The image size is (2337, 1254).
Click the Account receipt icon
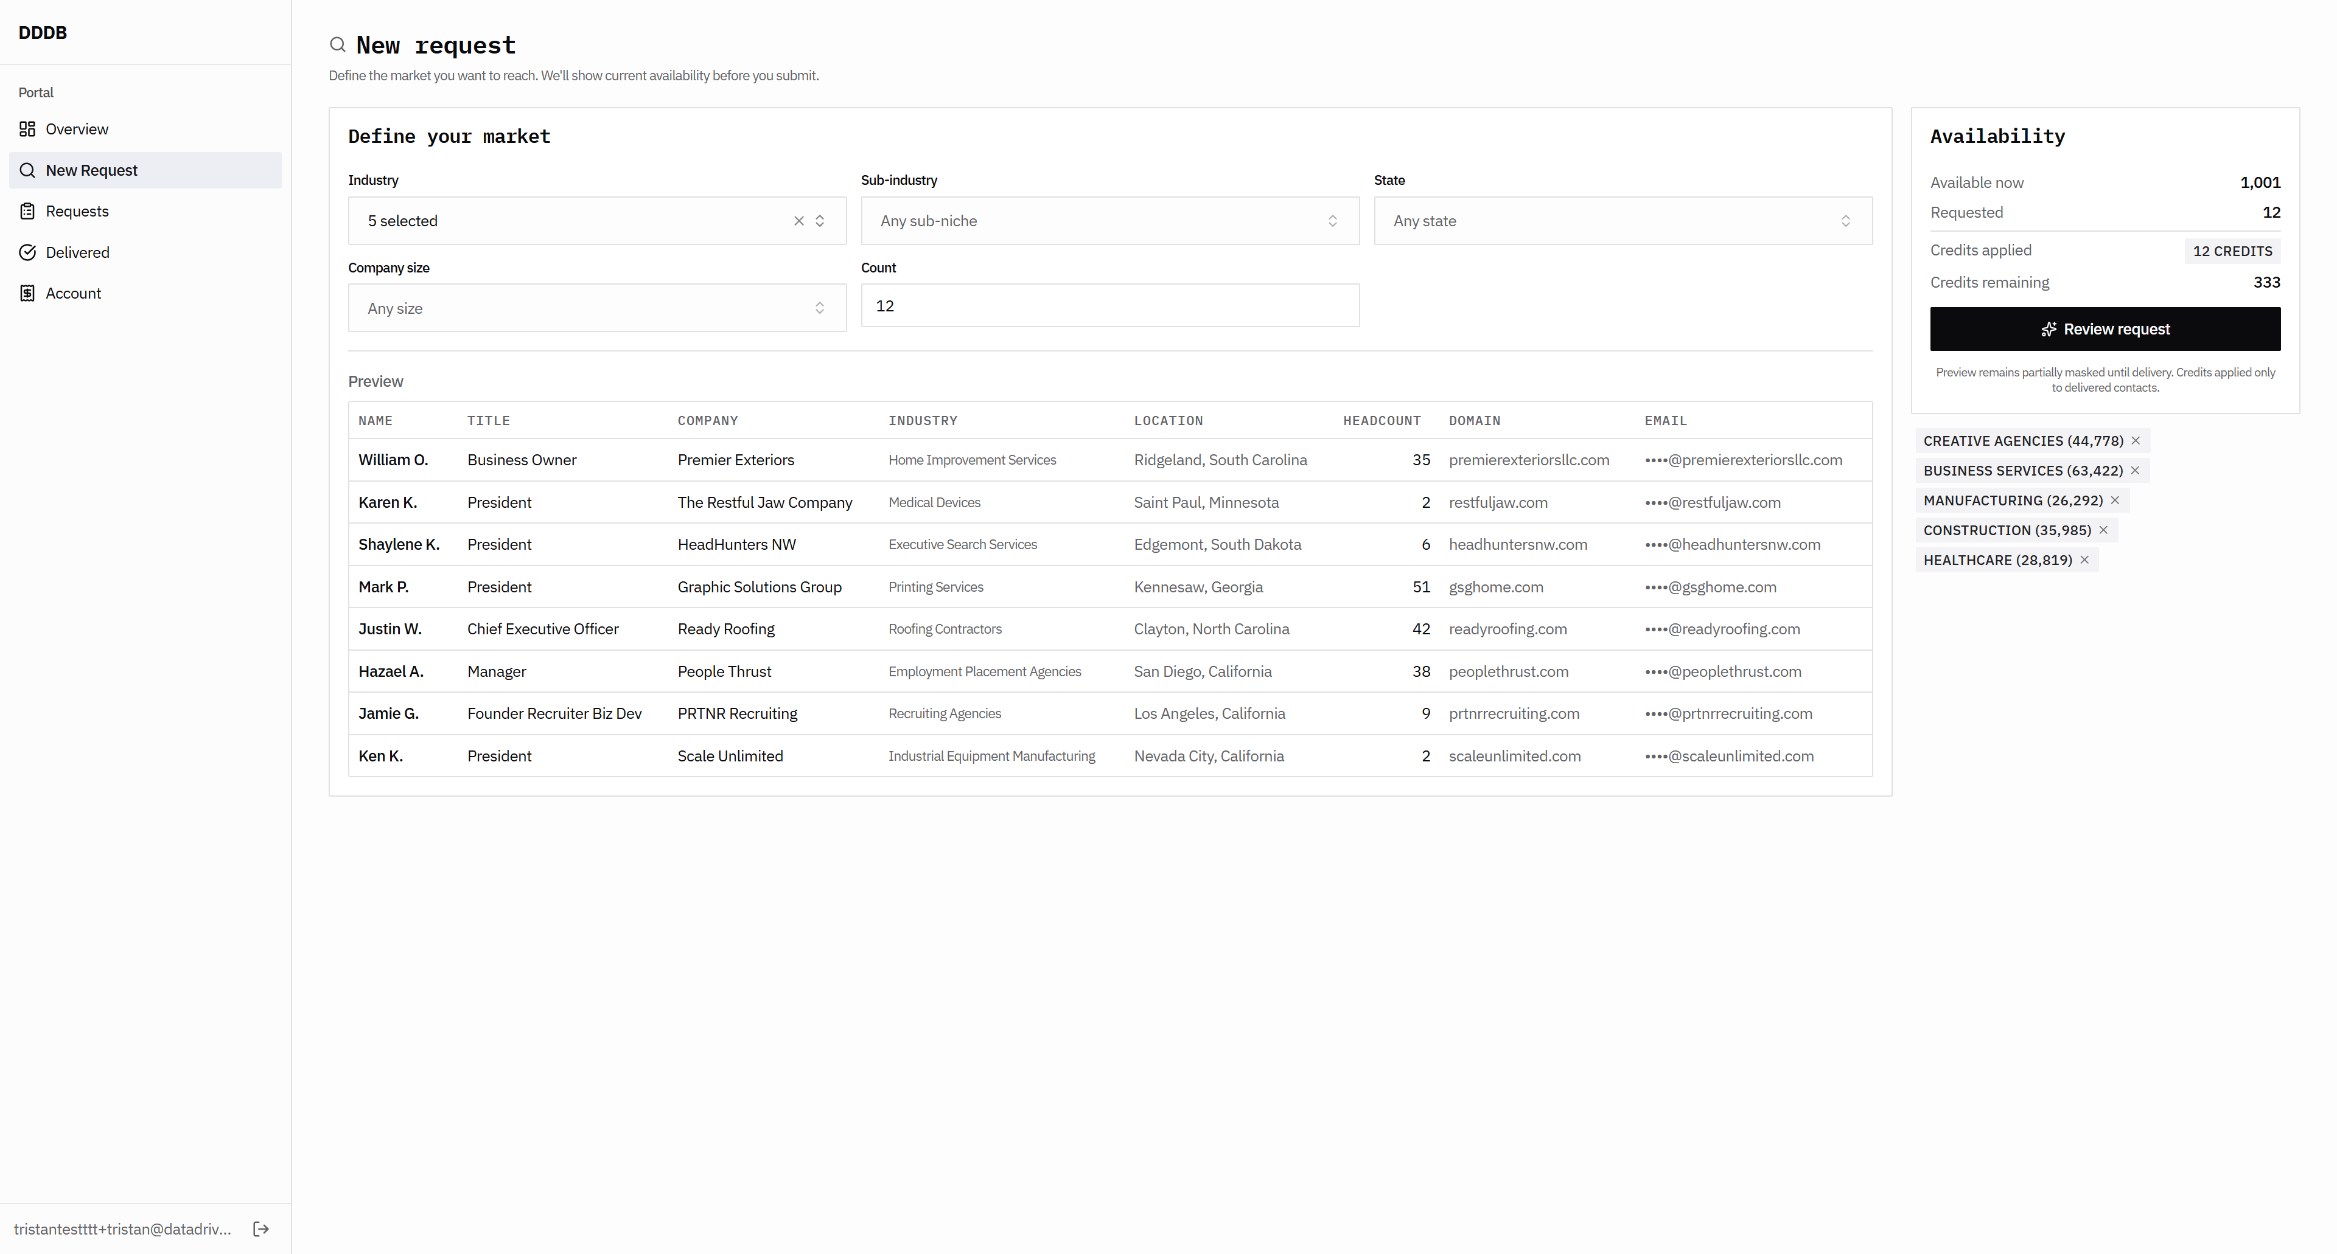click(x=27, y=293)
